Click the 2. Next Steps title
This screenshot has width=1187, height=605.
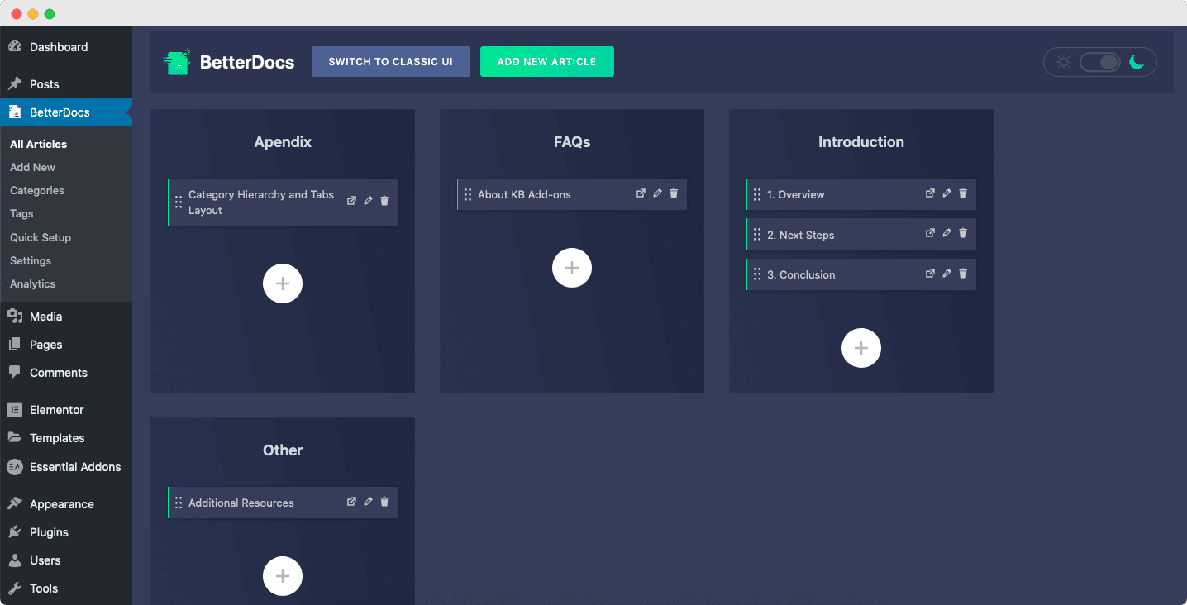[x=801, y=235]
